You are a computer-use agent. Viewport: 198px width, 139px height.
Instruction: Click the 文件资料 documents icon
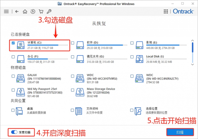click(x=79, y=111)
